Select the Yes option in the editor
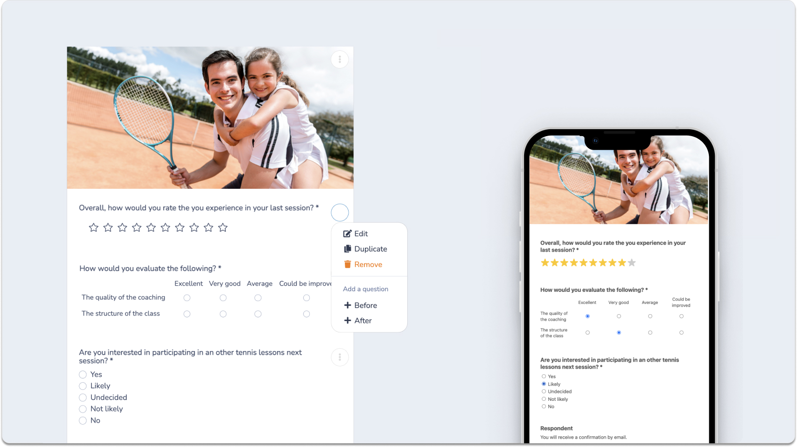The width and height of the screenshot is (797, 447). (x=83, y=375)
